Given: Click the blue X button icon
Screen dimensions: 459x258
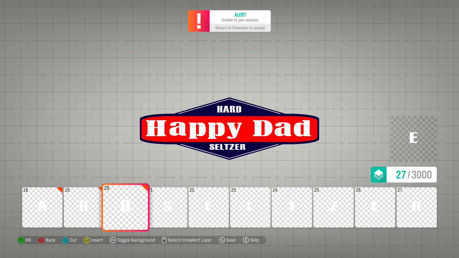Looking at the screenshot, I should 65,240.
